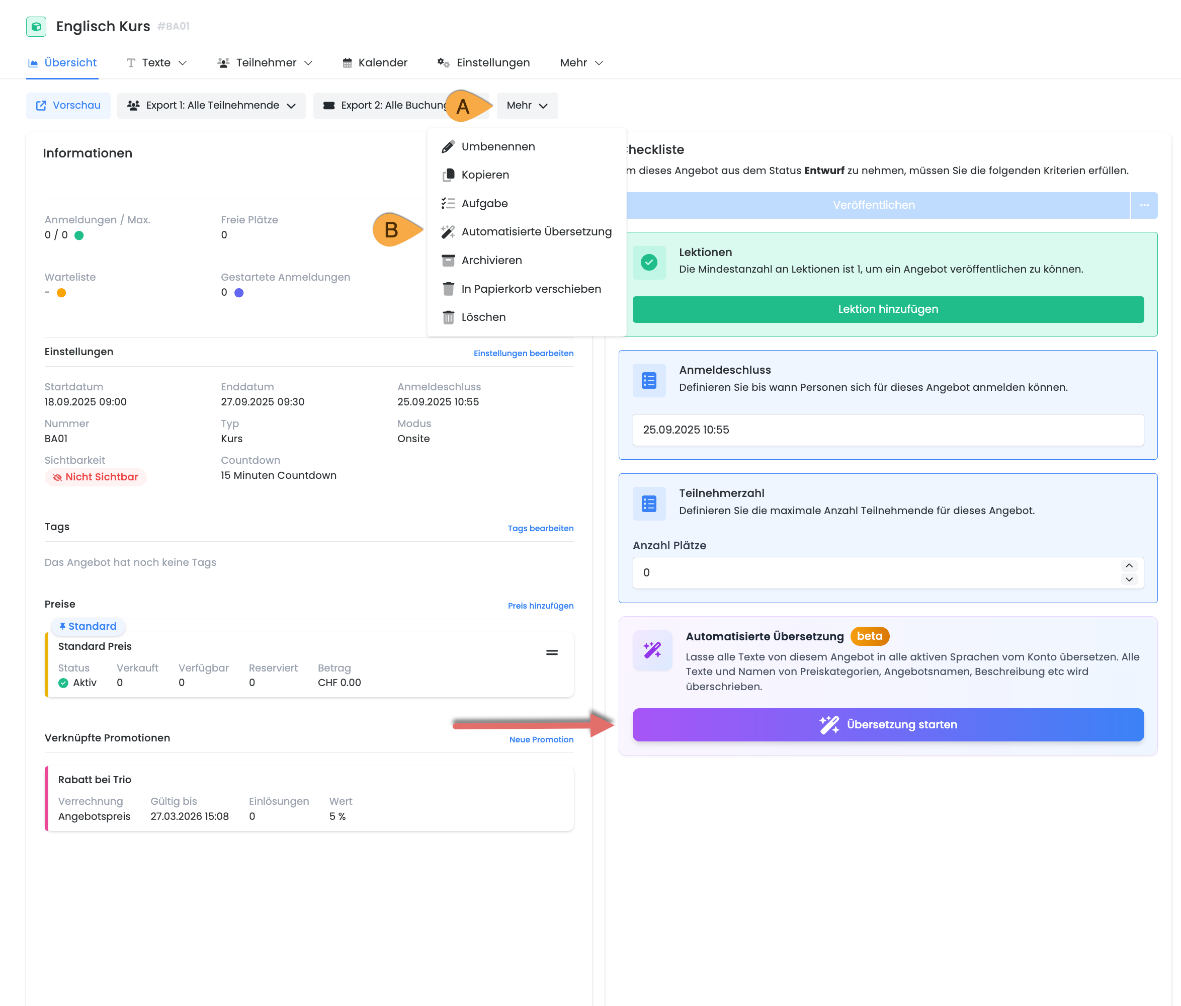Click the Nicht Sichtbar visibility badge

(96, 477)
